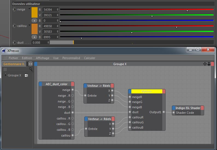This screenshot has height=150, width=217.
Task: Click the pan/move icon in the Groupe X header
Action: 205,64
